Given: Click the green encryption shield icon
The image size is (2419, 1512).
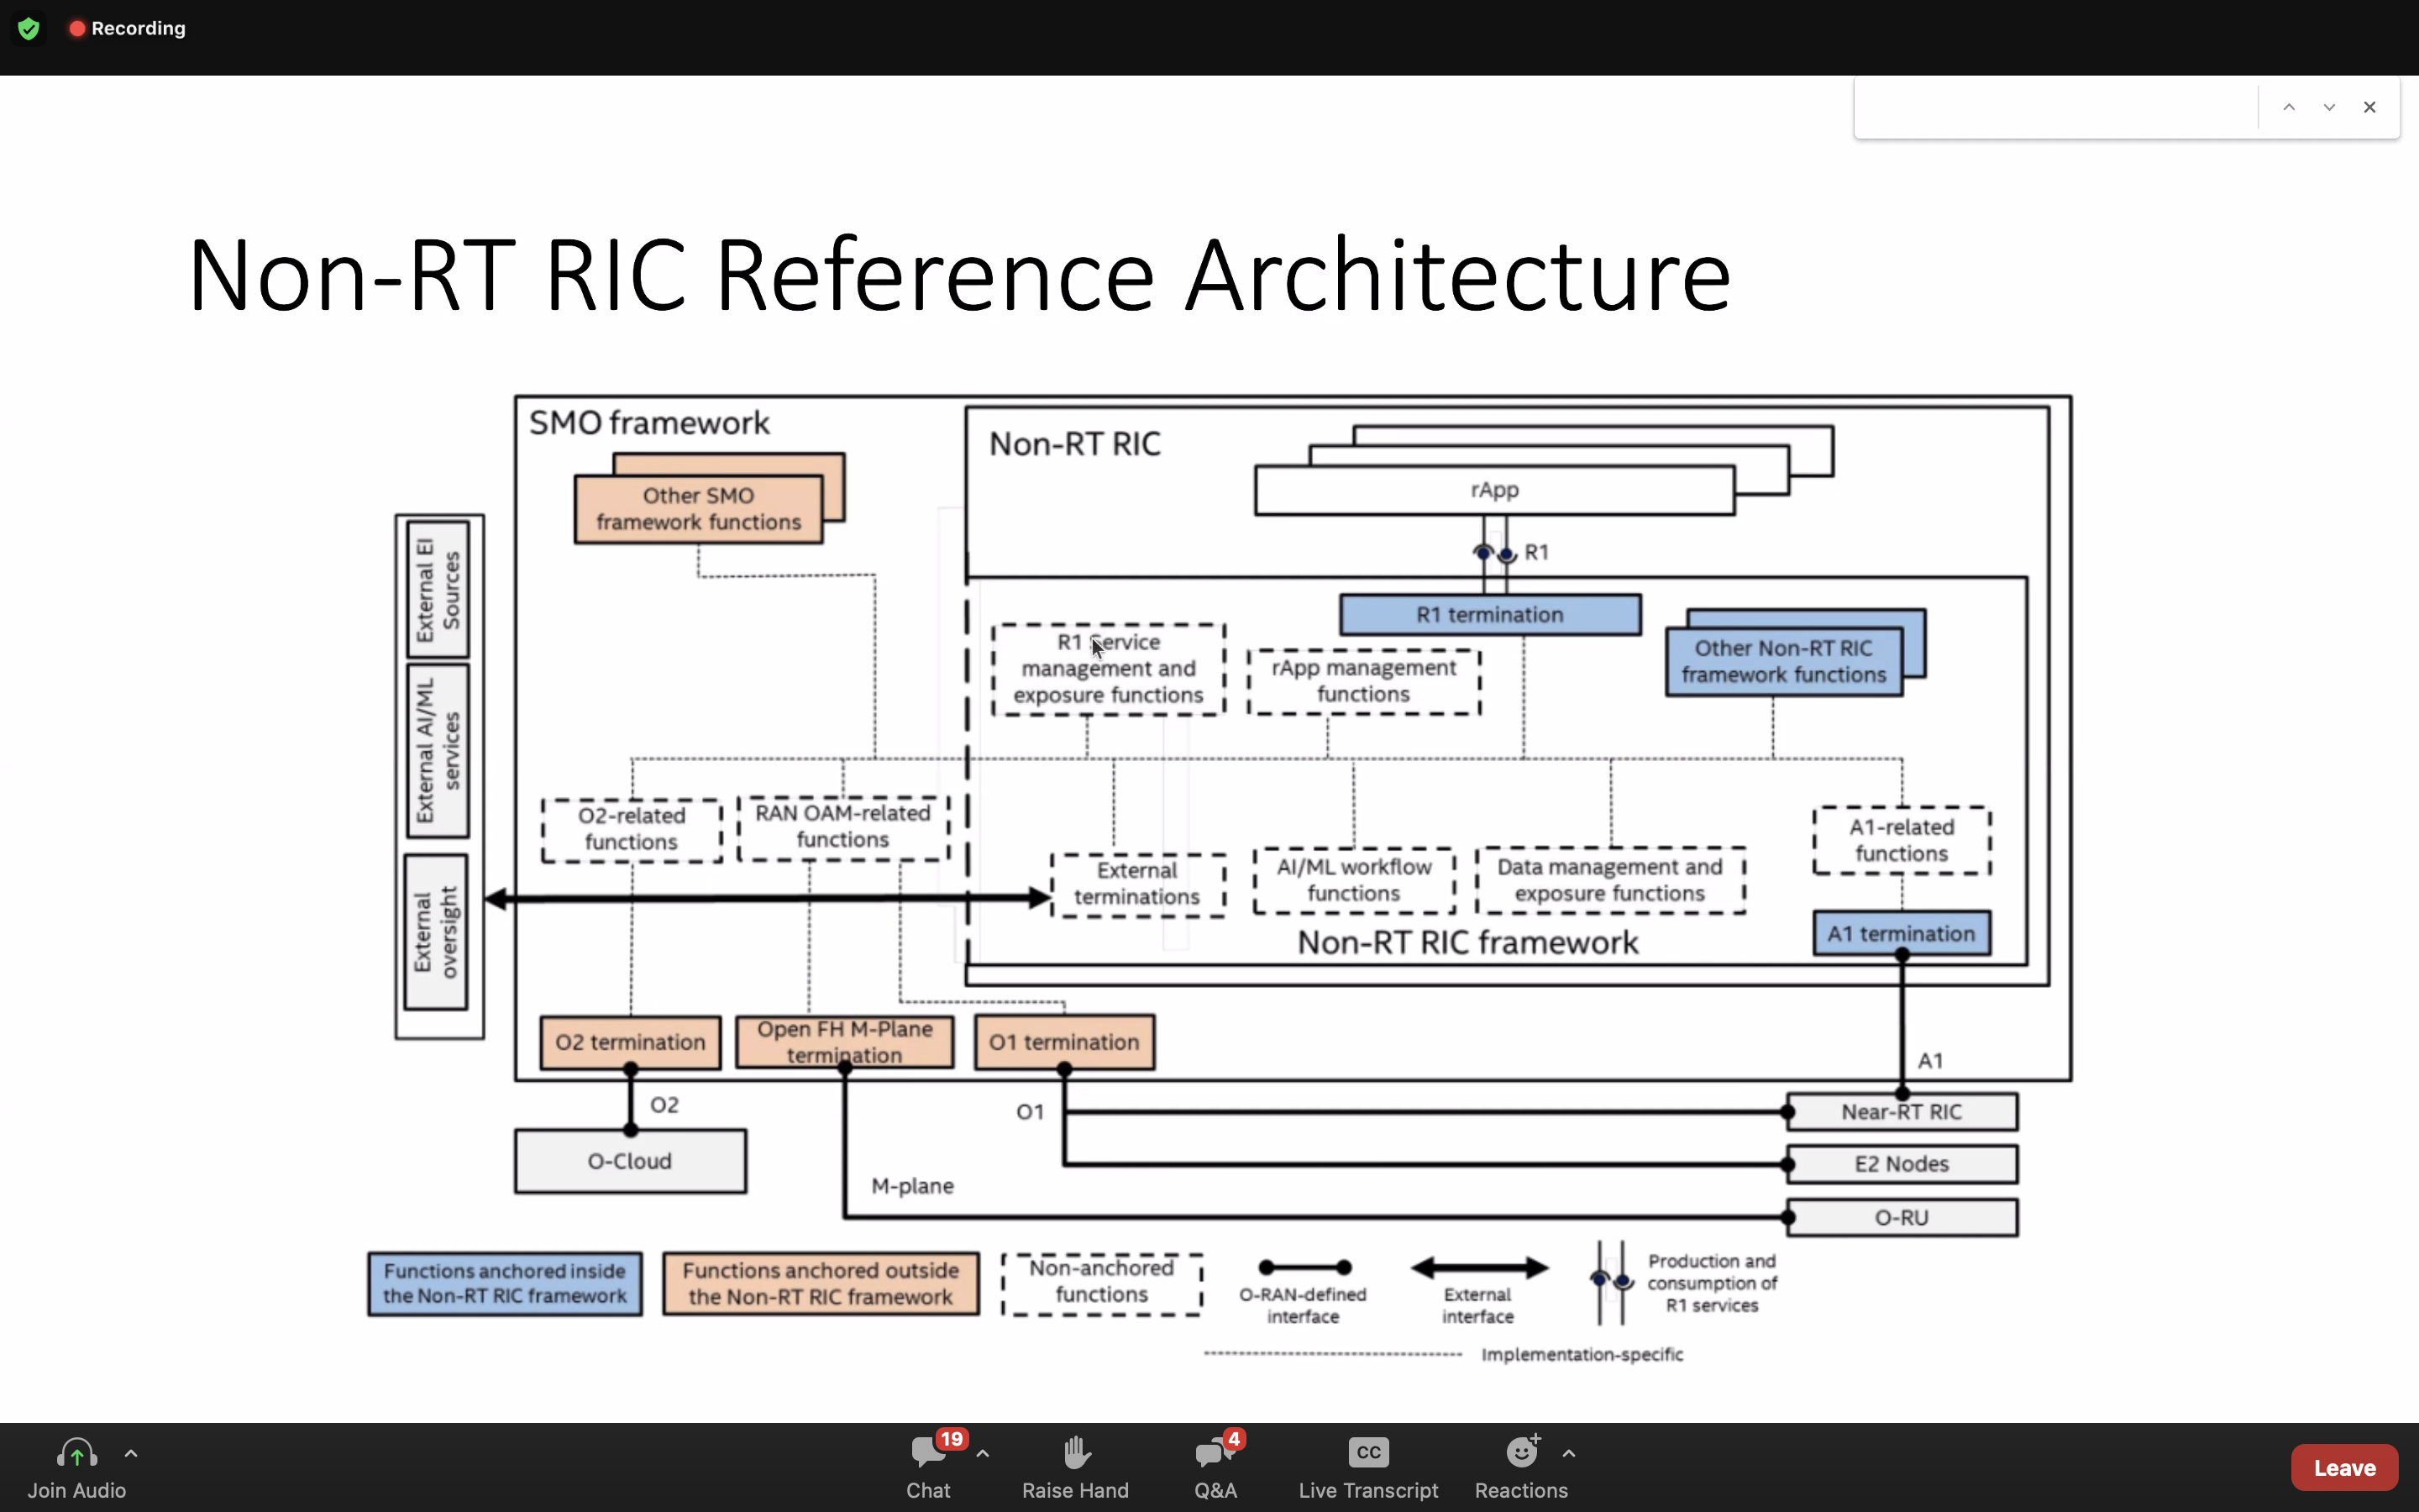Looking at the screenshot, I should click(29, 28).
